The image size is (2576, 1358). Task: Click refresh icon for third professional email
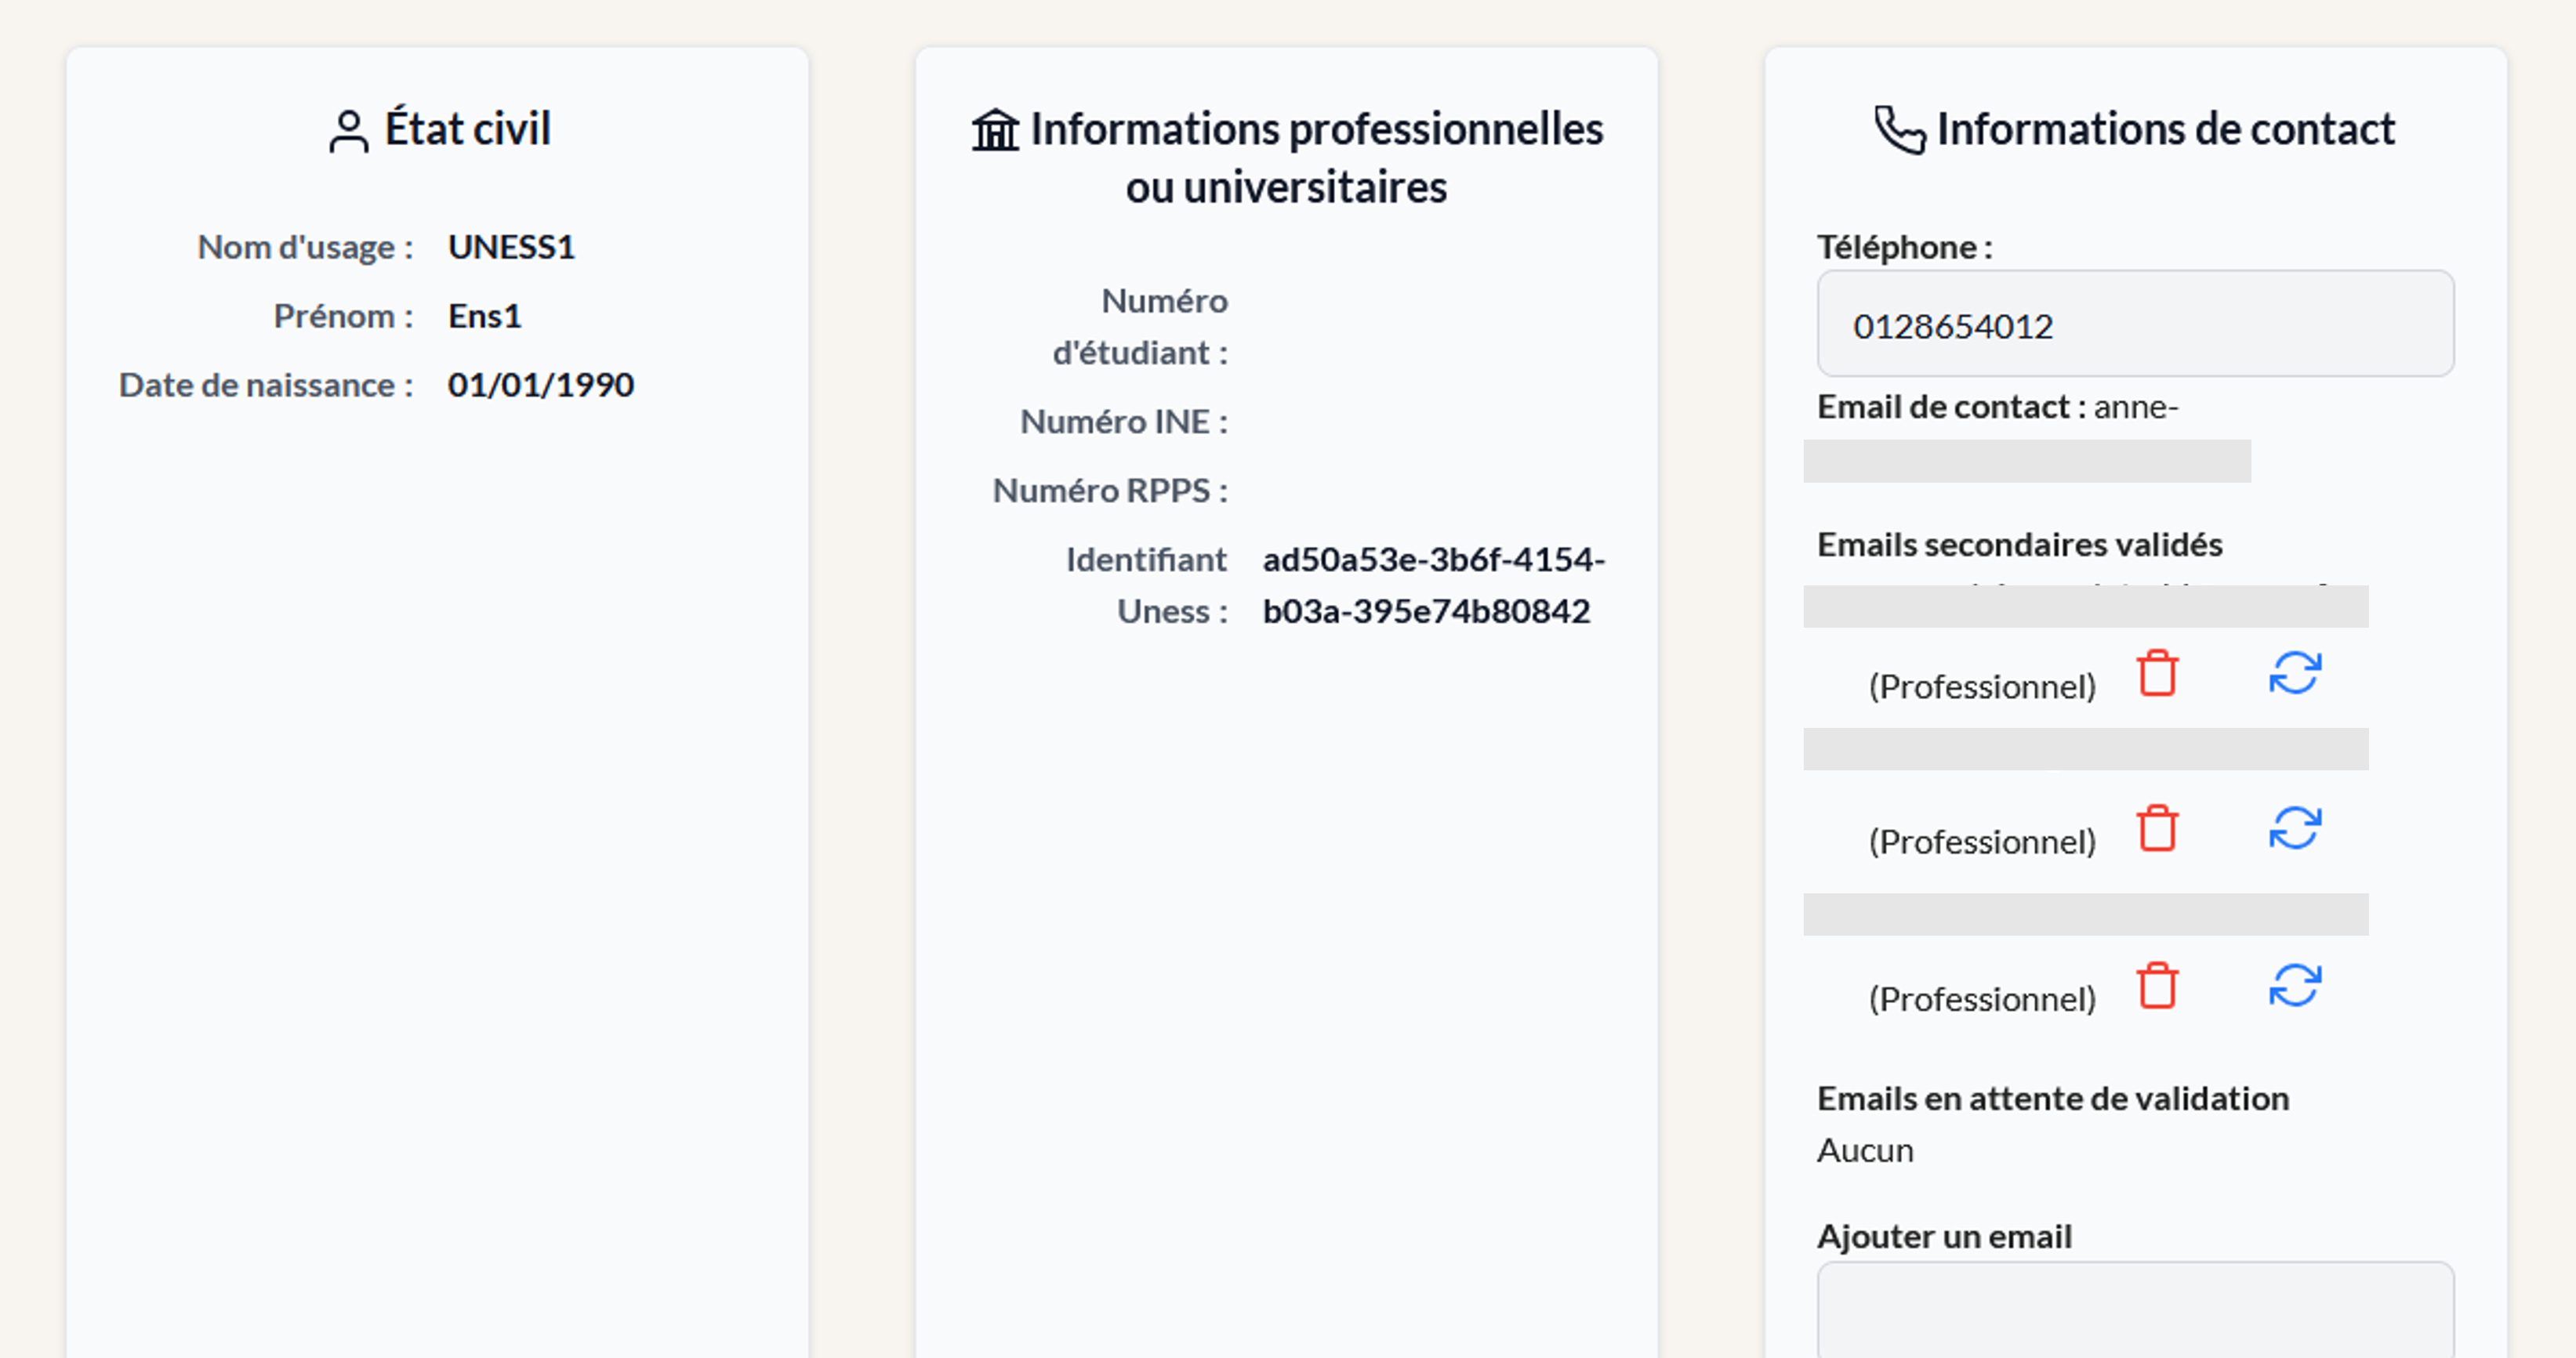[2295, 985]
